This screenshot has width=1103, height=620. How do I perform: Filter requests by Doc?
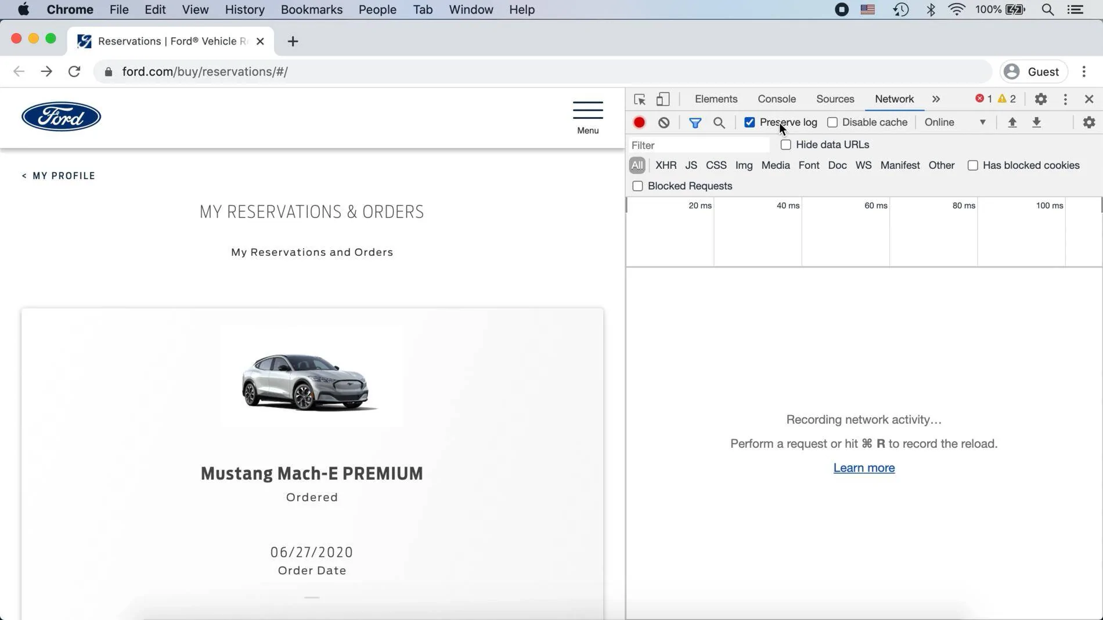coord(837,165)
